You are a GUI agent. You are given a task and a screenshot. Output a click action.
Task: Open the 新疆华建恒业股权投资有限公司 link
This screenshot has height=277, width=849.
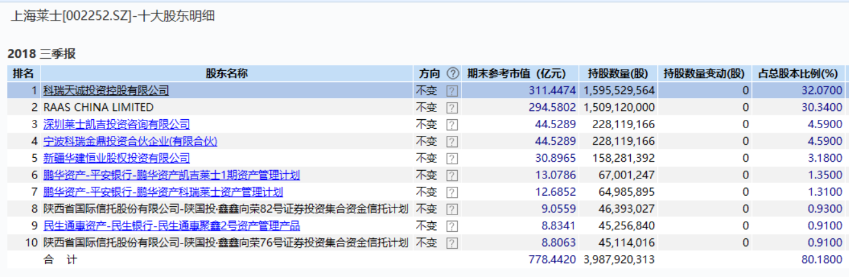[x=117, y=158]
